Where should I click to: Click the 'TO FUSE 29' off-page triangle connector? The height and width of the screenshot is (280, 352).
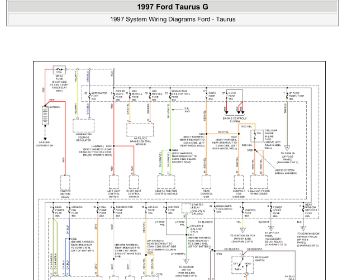287,148
